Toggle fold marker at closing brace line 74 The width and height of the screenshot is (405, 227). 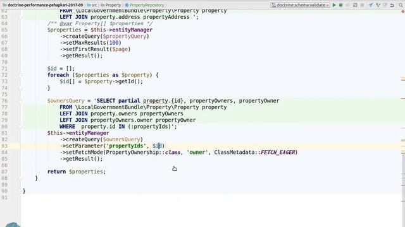coord(20,88)
